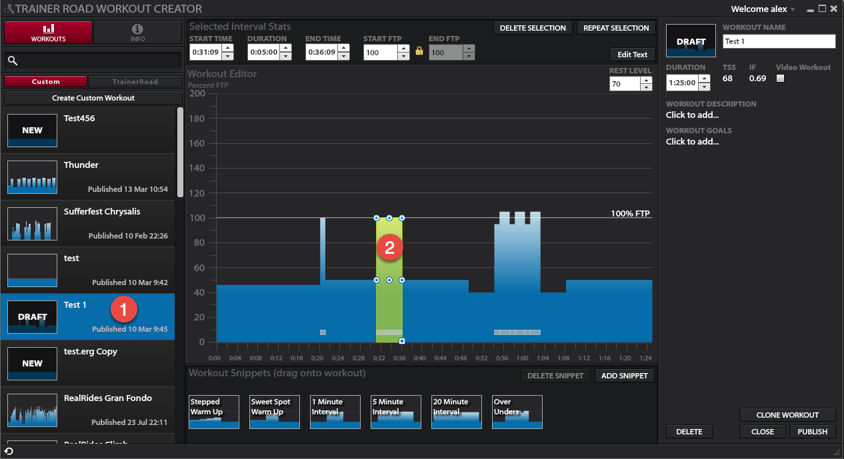Screen dimensions: 844x459
Task: Select the Test 1 draft workout
Action: pos(87,316)
